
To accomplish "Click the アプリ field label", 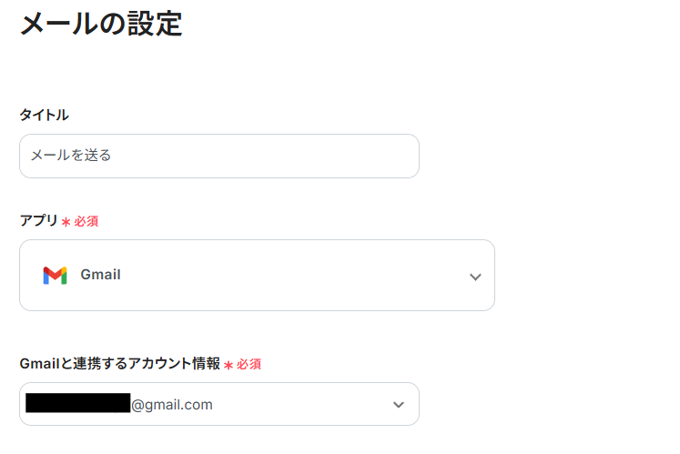I will [38, 220].
